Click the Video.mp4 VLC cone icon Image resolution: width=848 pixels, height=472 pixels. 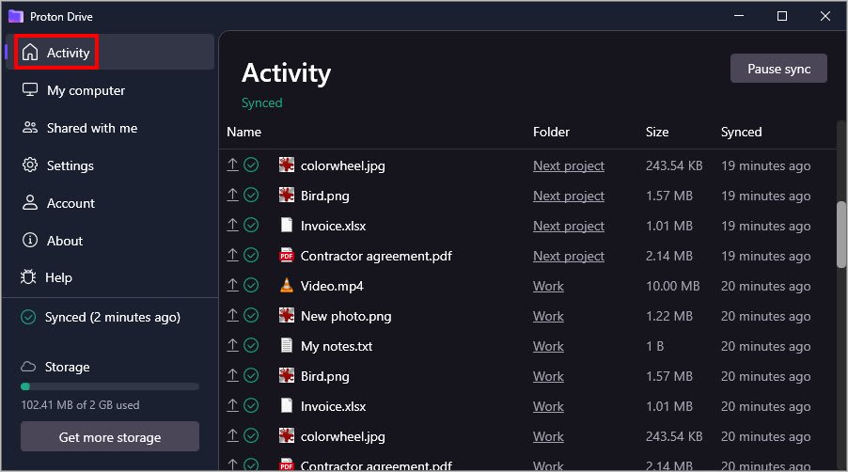(286, 286)
